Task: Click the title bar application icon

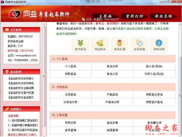Action: coord(2,2)
